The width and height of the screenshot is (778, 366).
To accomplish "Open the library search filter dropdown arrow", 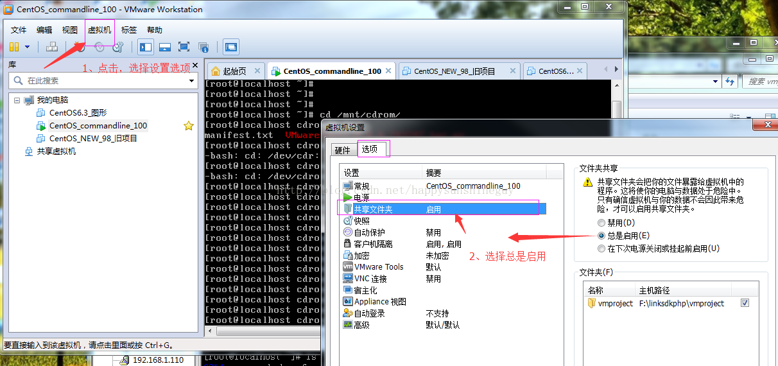I will [191, 81].
